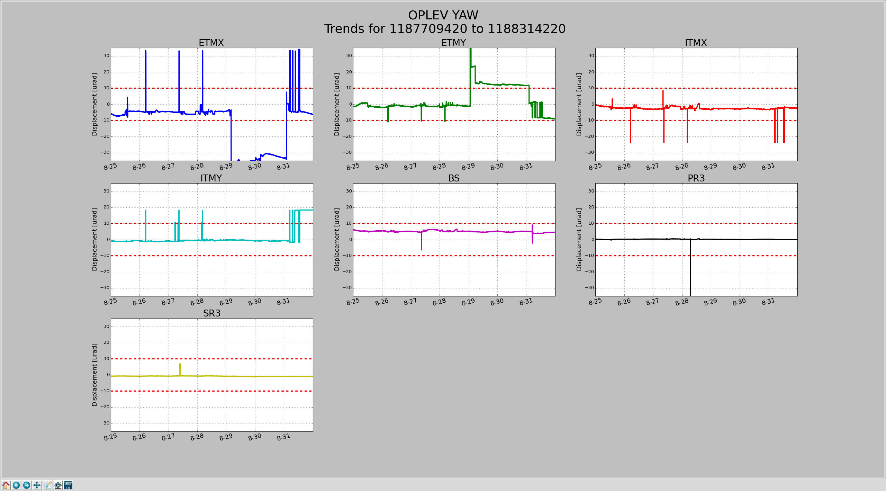Click the ETMX subplot title
Image resolution: width=886 pixels, height=491 pixels.
(211, 43)
